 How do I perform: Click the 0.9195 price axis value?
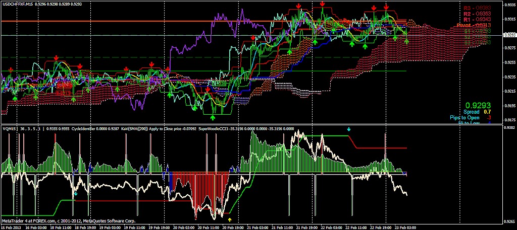click(510, 106)
